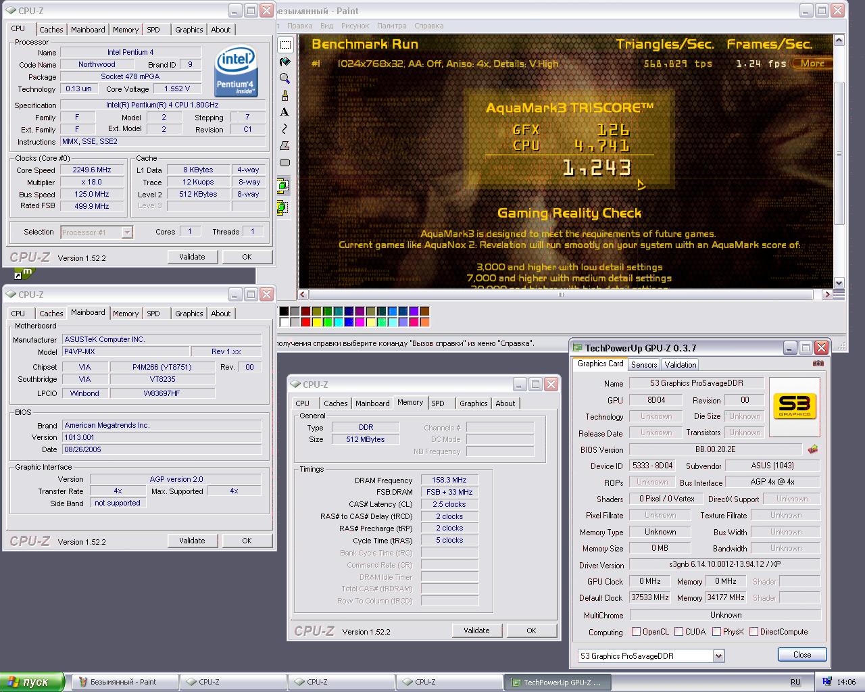
Task: Click Validate in the top CPU-Z window
Action: coord(192,257)
